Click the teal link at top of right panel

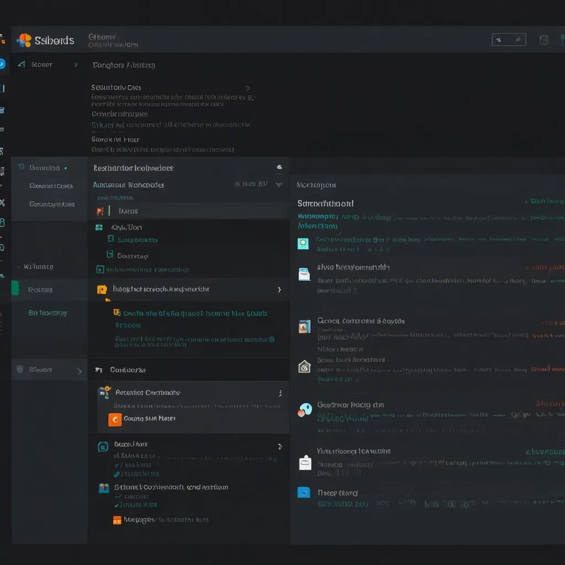click(545, 202)
